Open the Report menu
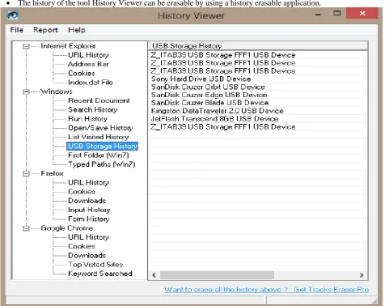385x306 pixels. (x=45, y=30)
